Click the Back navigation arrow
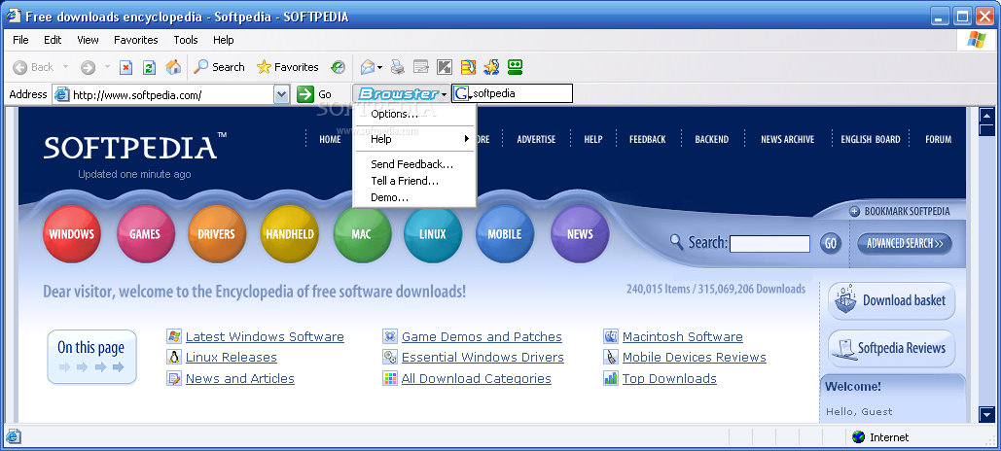 [x=20, y=67]
